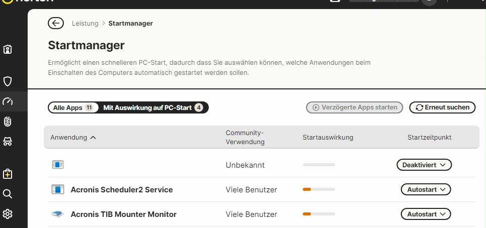Image resolution: width=486 pixels, height=228 pixels.
Task: Open the Deaktiviert dropdown for unnamed app
Action: [x=424, y=165]
